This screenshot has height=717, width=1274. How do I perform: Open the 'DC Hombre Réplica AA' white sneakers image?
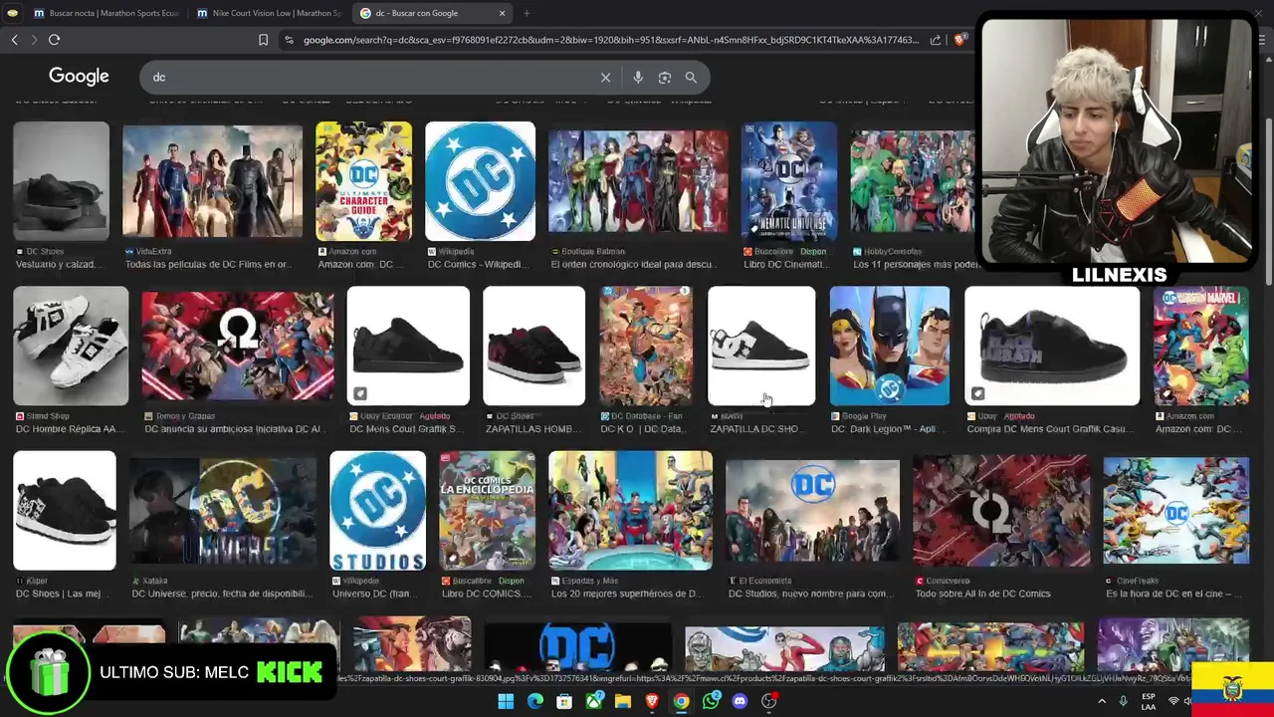click(71, 346)
